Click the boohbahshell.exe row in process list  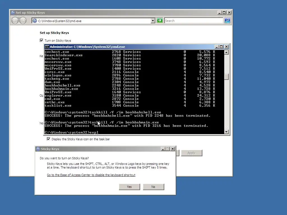point(130,85)
